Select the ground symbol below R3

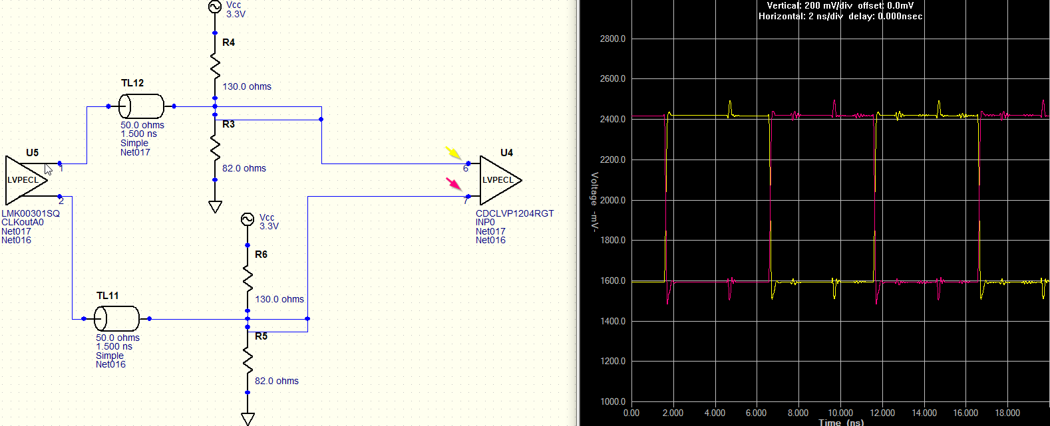215,207
